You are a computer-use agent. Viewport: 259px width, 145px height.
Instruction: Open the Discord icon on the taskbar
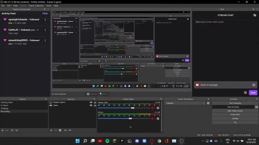coord(137,141)
